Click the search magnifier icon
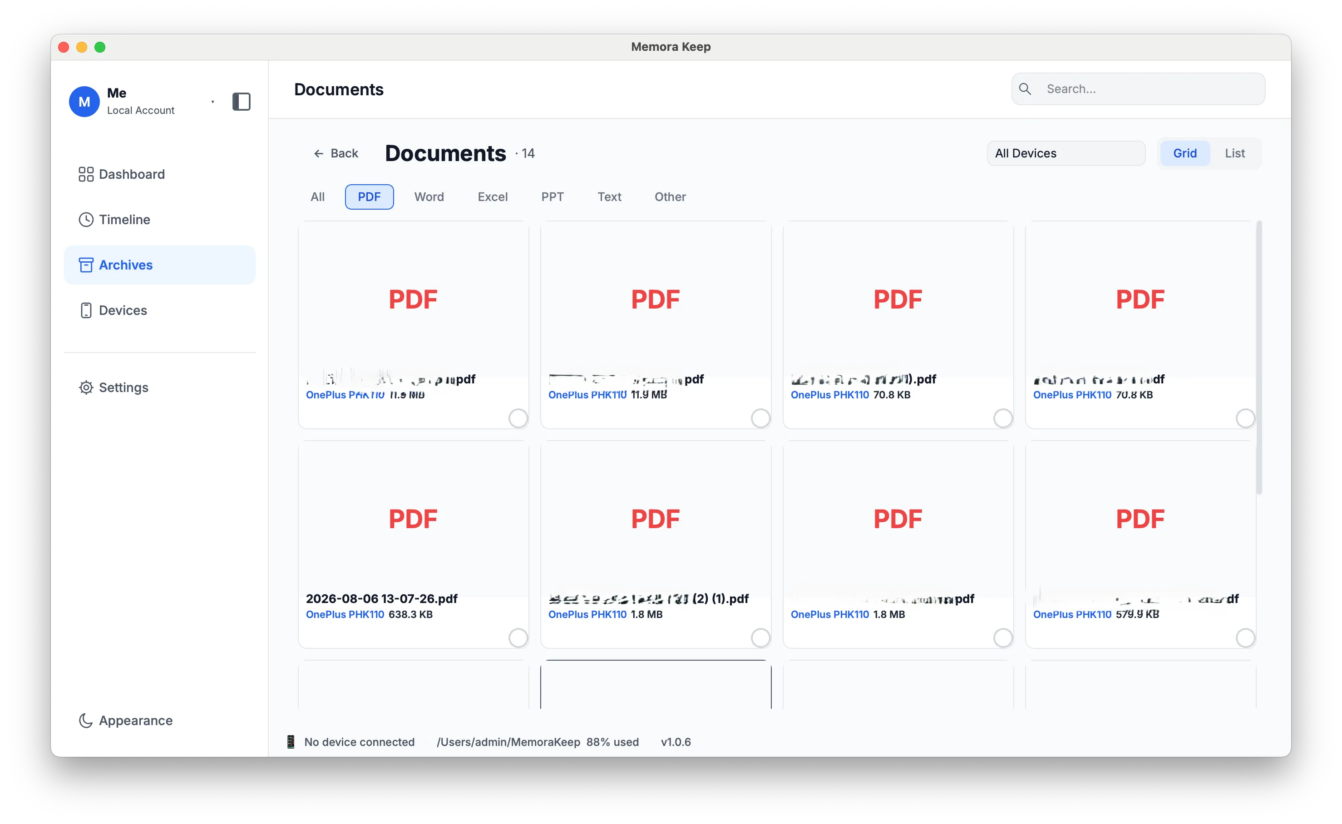 point(1025,89)
